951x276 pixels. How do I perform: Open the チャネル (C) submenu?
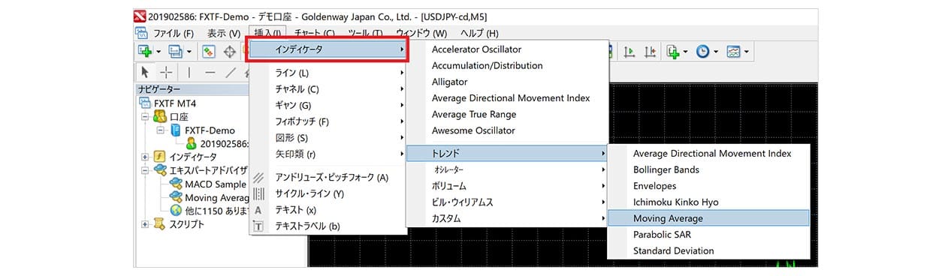tap(328, 89)
